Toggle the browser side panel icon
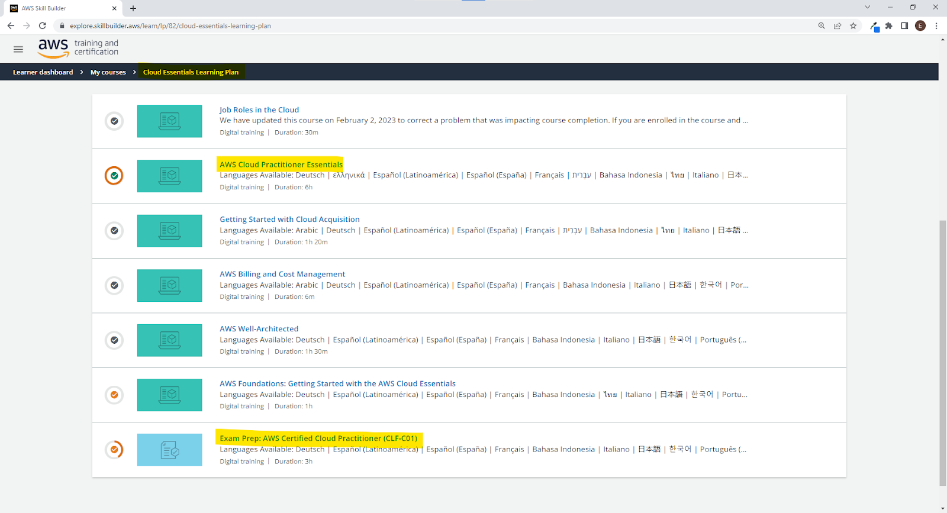Image resolution: width=947 pixels, height=513 pixels. pyautogui.click(x=904, y=25)
